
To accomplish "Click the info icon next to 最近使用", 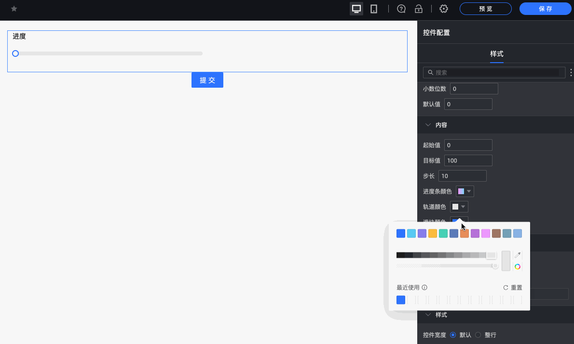I will click(424, 288).
